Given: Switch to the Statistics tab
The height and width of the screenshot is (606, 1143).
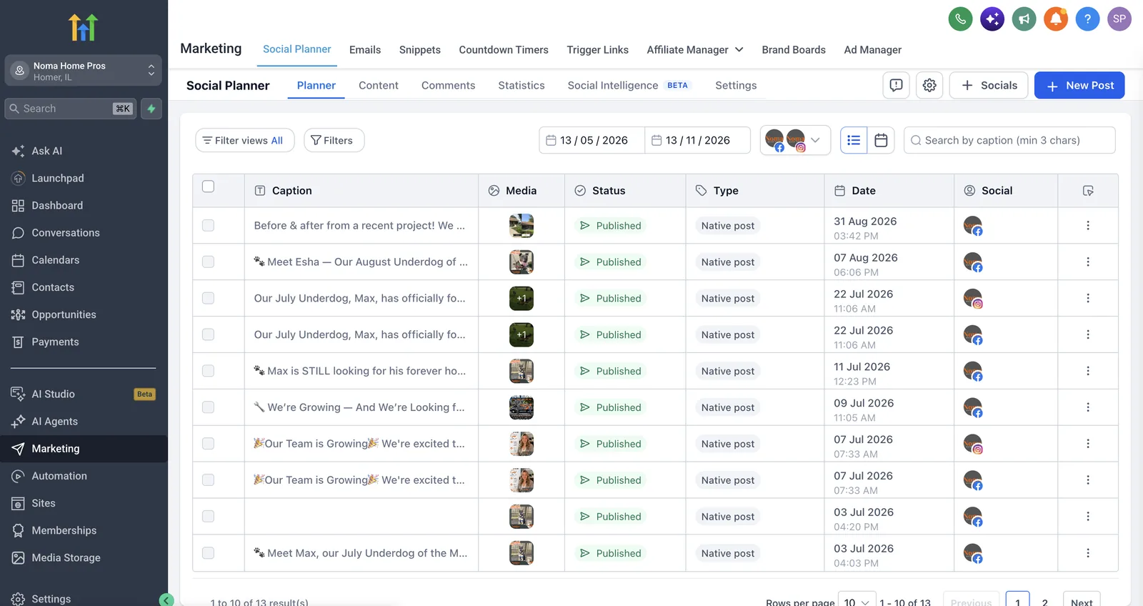Looking at the screenshot, I should point(521,86).
